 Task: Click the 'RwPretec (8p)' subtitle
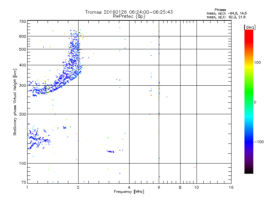(129, 16)
